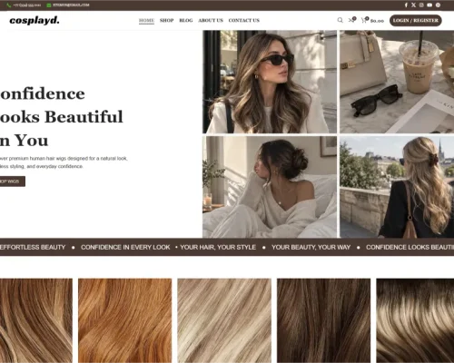The height and width of the screenshot is (363, 454).
Task: Click the 'Looks Beautiful' hero heading line
Action: coord(62,117)
